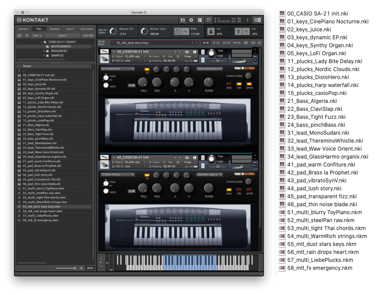Switch to the Automation tab
This screenshot has height=295, width=381.
pos(87,29)
